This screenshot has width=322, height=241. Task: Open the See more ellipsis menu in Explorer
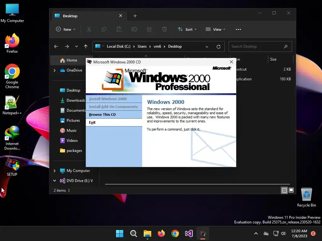[238, 29]
